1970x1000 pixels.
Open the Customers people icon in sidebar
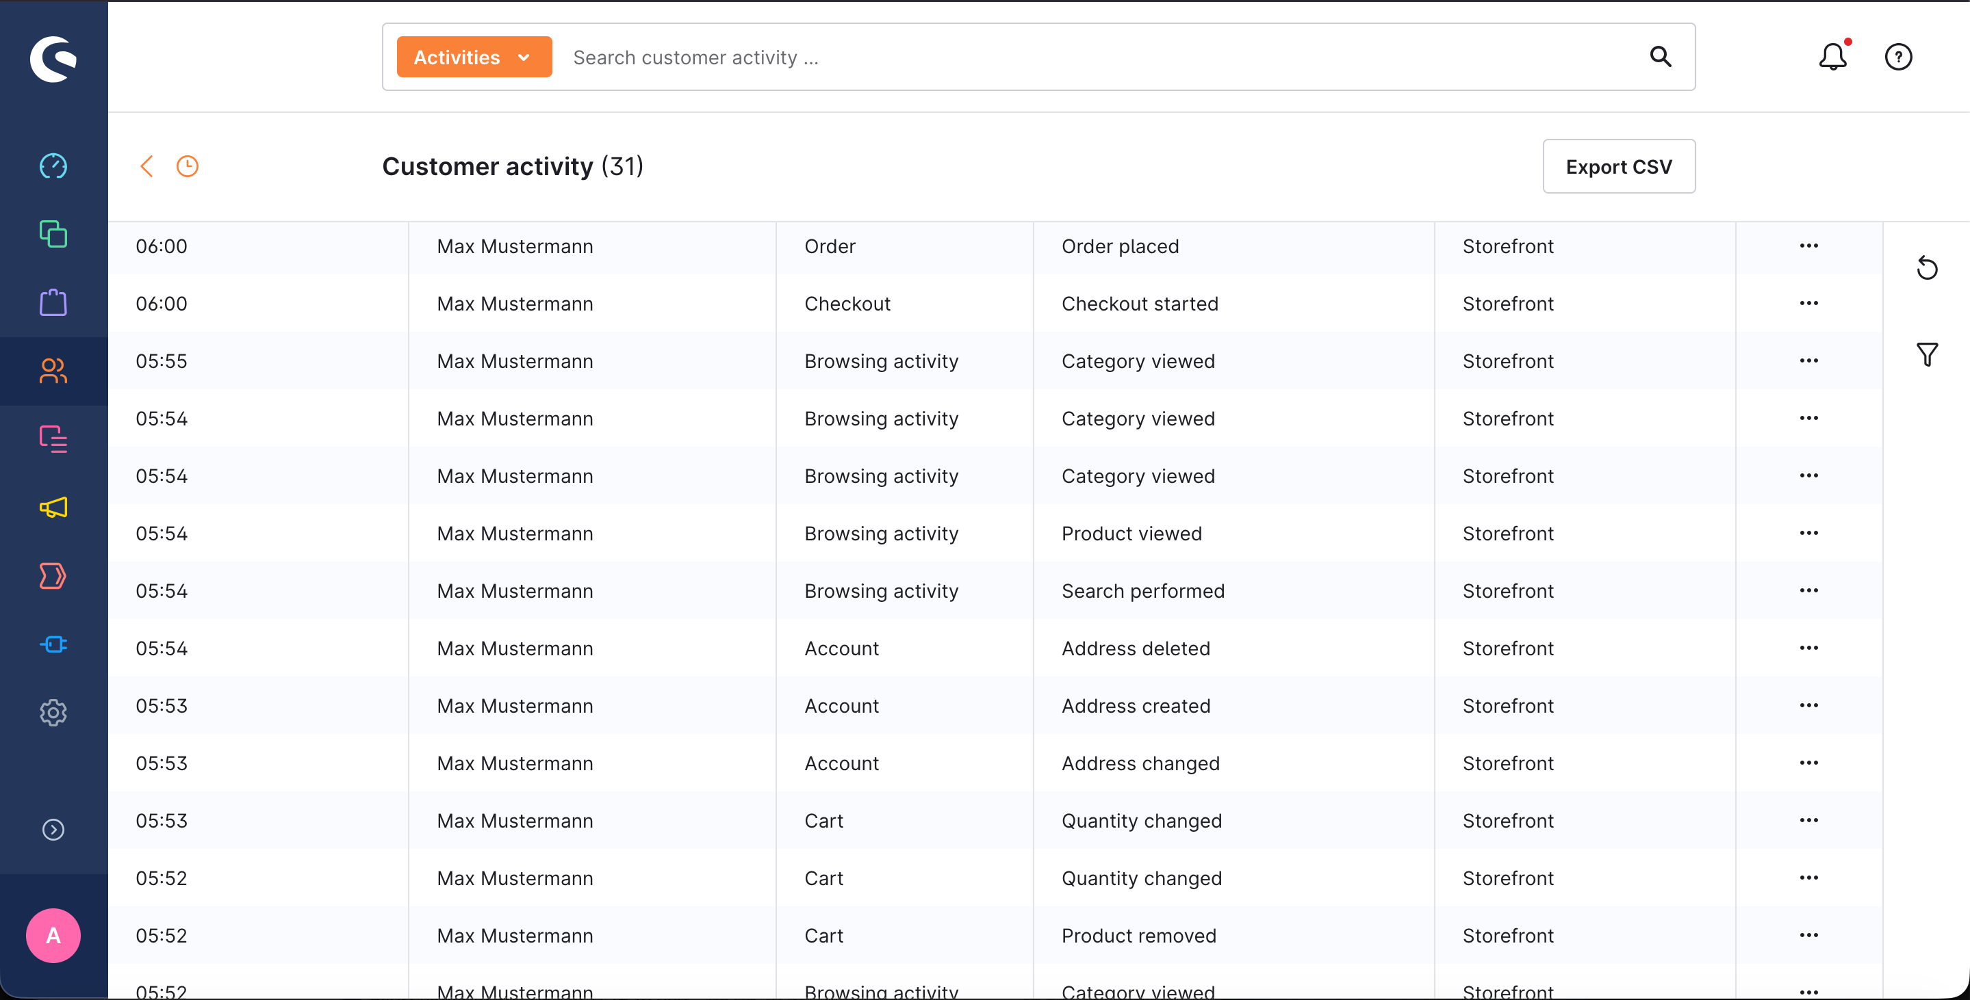53,371
